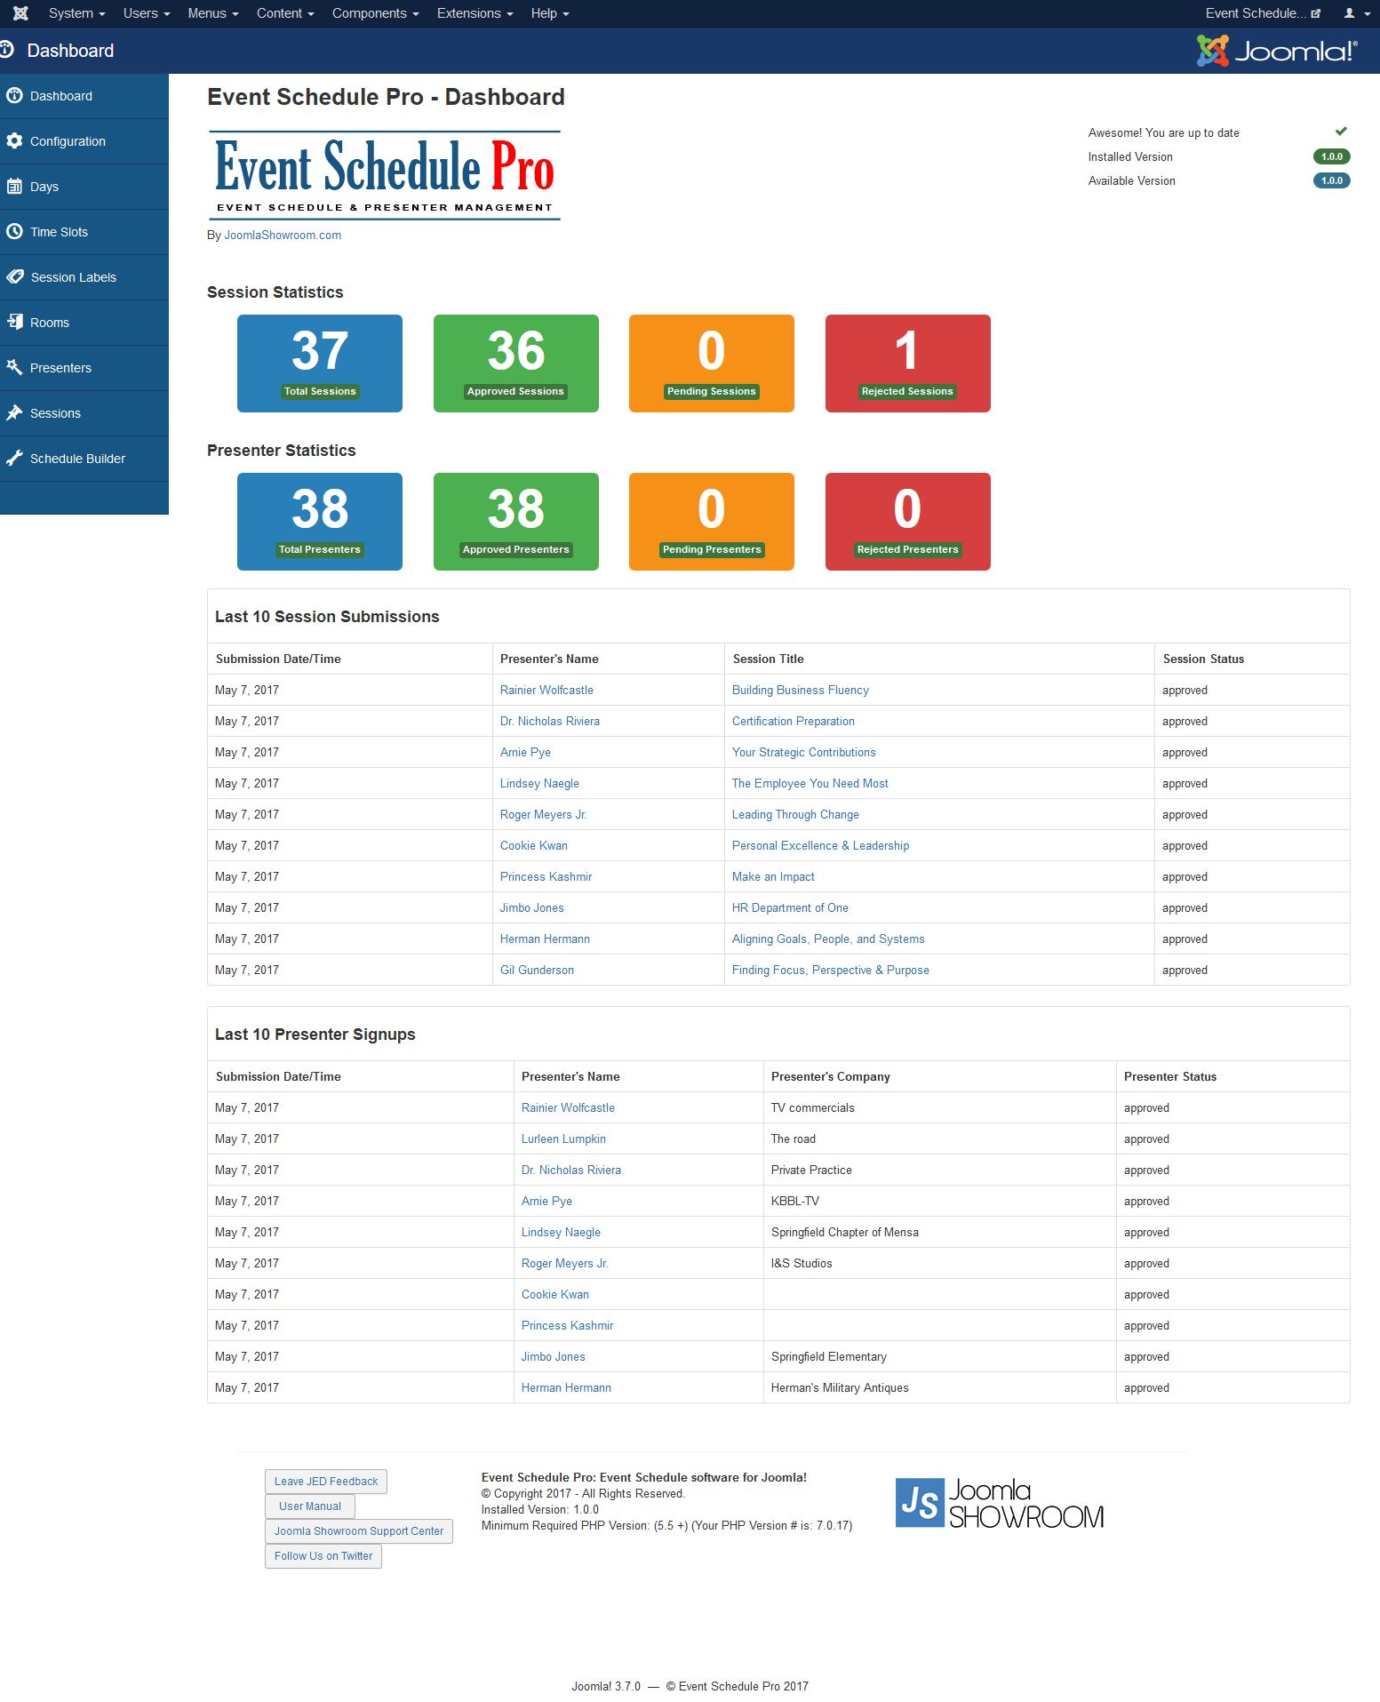Click Herman Hermann in Presenter Signups table

point(566,1388)
